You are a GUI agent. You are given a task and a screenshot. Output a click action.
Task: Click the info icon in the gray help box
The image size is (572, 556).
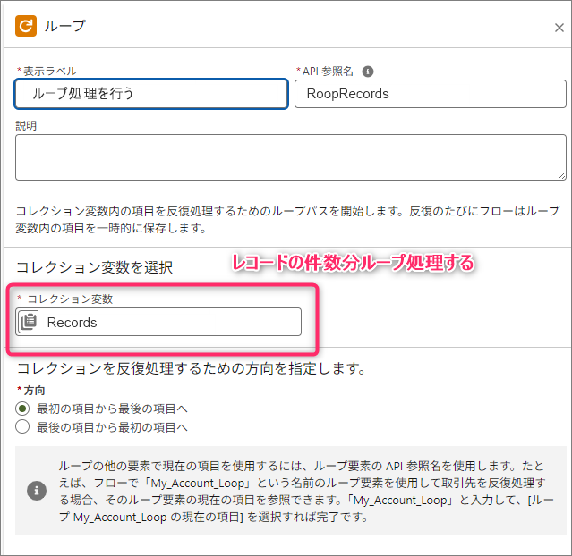37,491
